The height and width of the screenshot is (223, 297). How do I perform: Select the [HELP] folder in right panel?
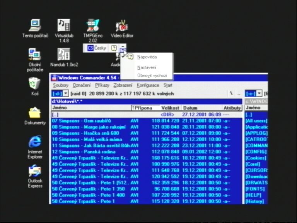(x=256, y=195)
